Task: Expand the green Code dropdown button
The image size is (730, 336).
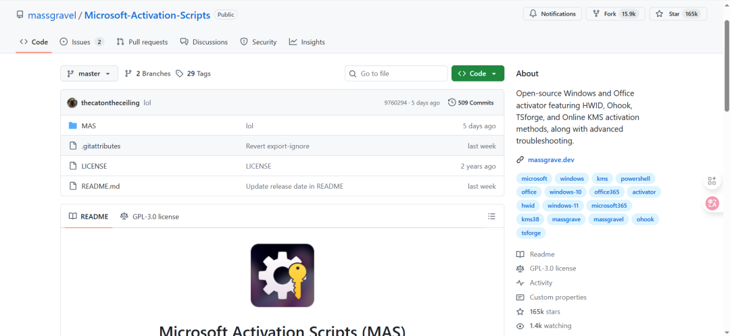Action: (x=478, y=74)
